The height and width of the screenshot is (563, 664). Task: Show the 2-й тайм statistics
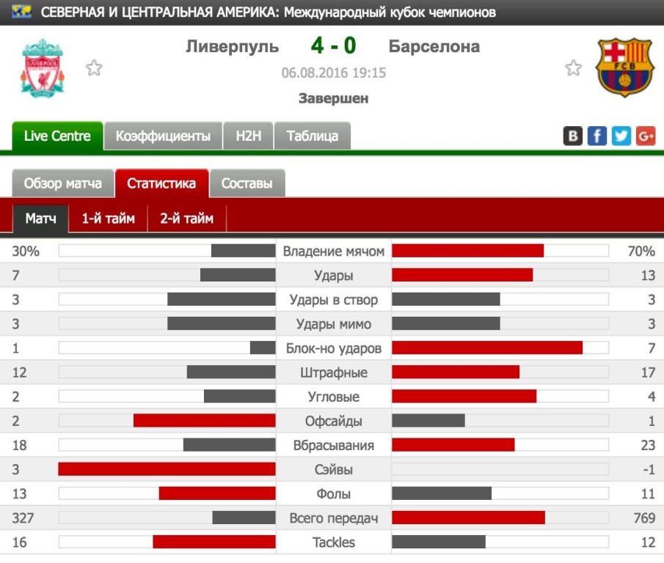[x=187, y=218]
